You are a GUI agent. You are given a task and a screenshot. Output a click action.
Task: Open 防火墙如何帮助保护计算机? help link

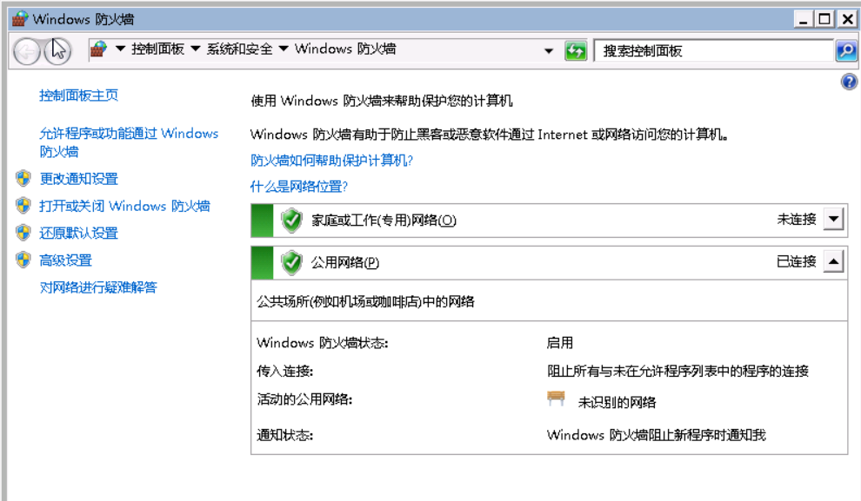point(331,160)
